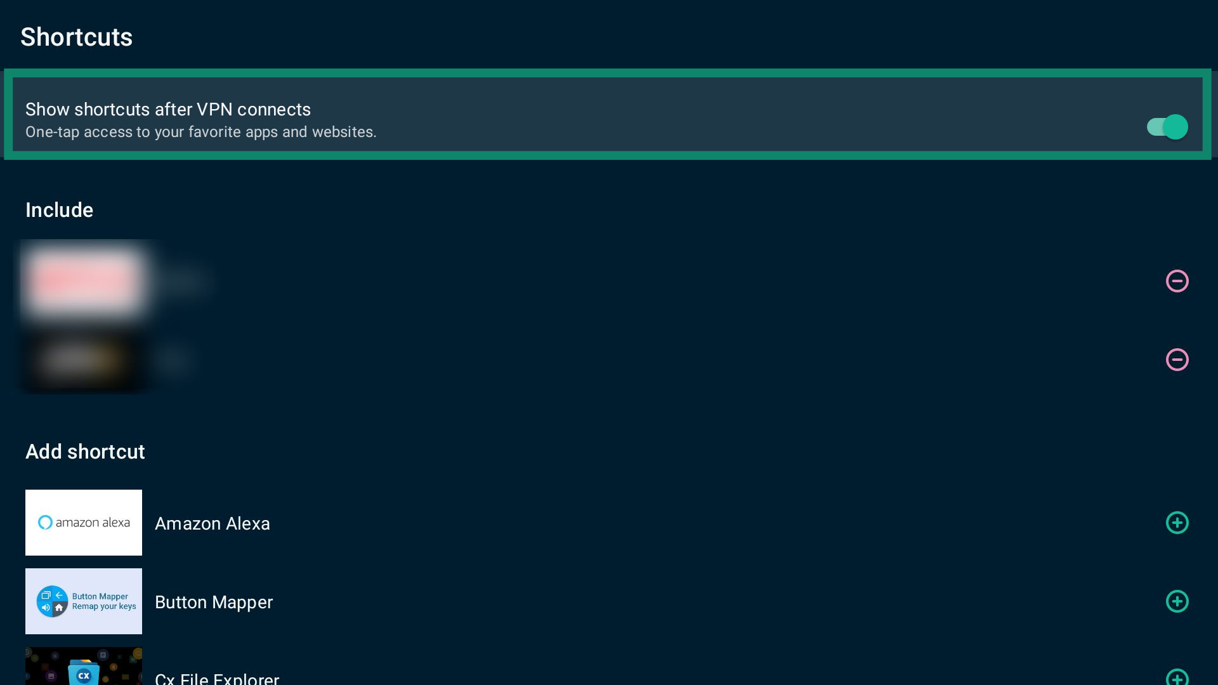Click the Show shortcuts after VPN connects title
Viewport: 1218px width, 685px height.
click(x=168, y=109)
